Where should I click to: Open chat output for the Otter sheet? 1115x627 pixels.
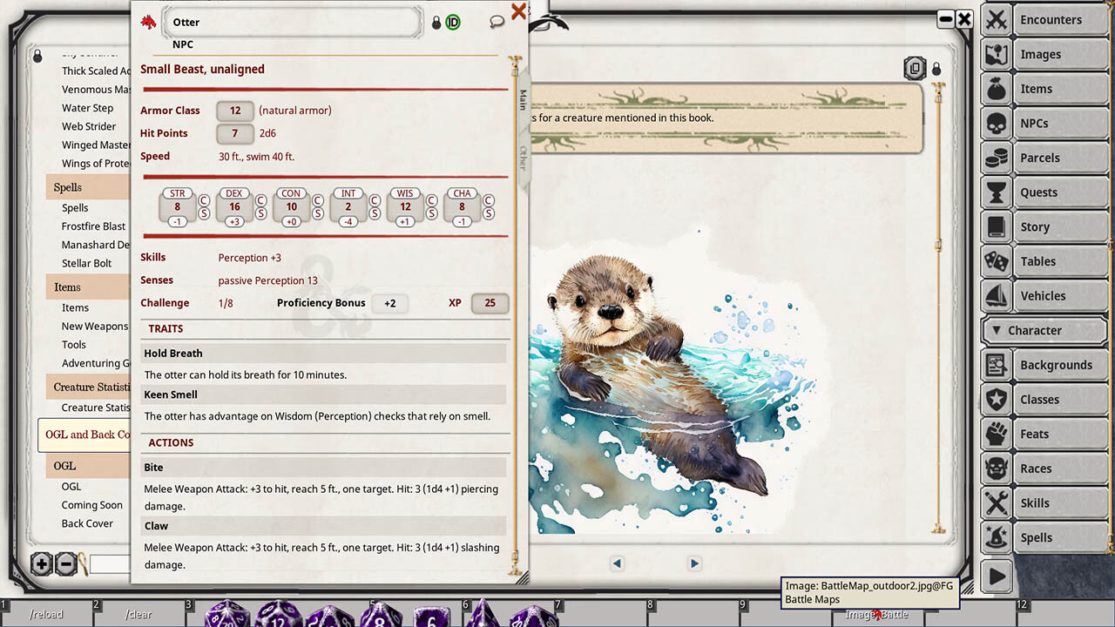[x=497, y=19]
